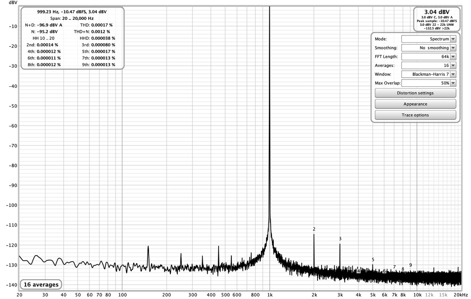The height and width of the screenshot is (299, 471).
Task: Select the large 3.04 dBV level readout
Action: [437, 12]
